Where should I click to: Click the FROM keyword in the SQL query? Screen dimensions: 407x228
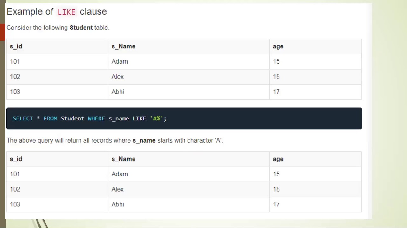click(x=50, y=118)
